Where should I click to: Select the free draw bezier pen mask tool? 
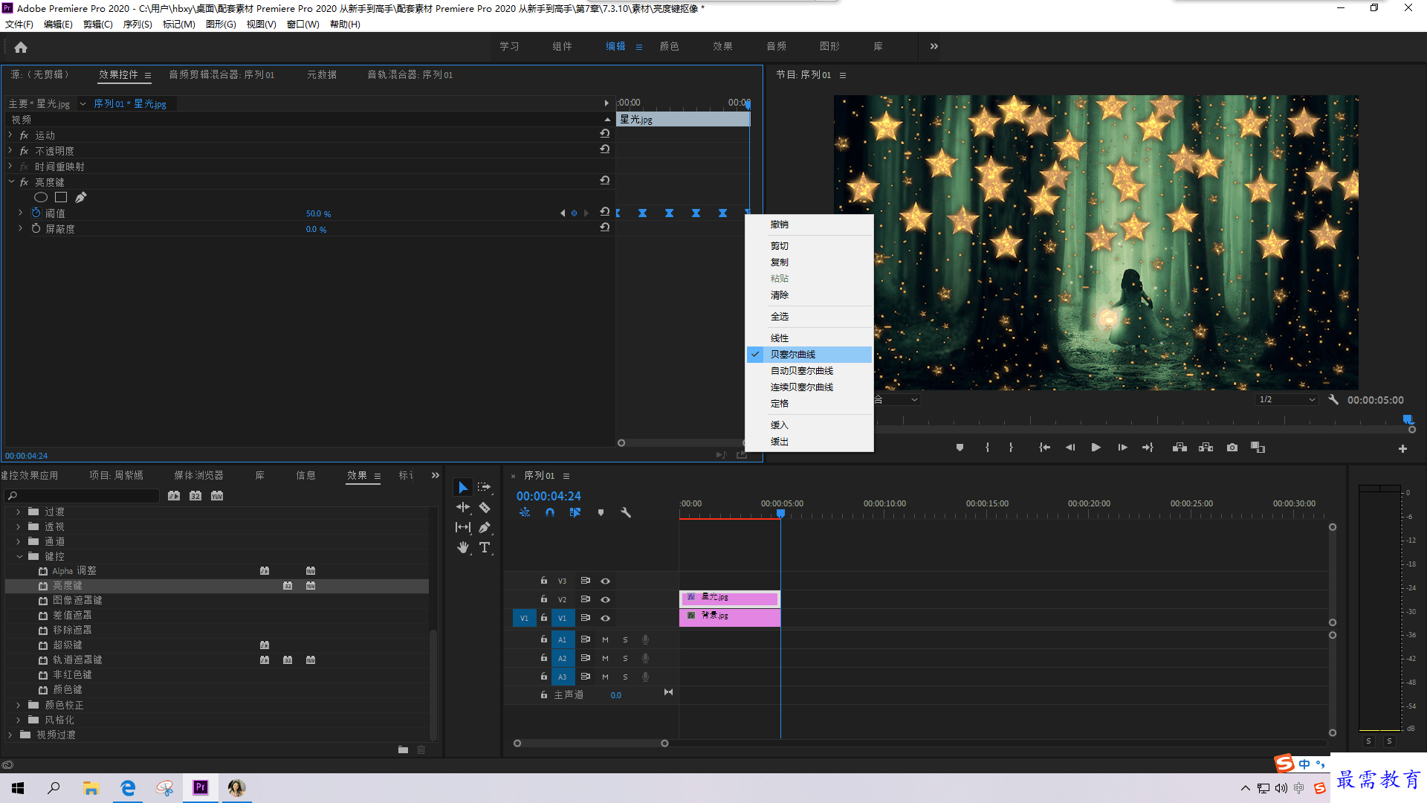click(x=81, y=197)
